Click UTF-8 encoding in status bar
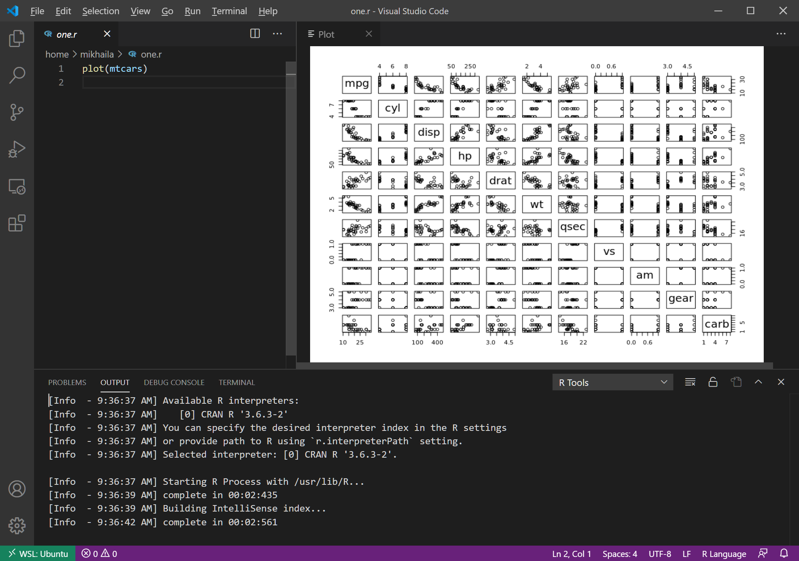The height and width of the screenshot is (561, 799). [x=659, y=553]
